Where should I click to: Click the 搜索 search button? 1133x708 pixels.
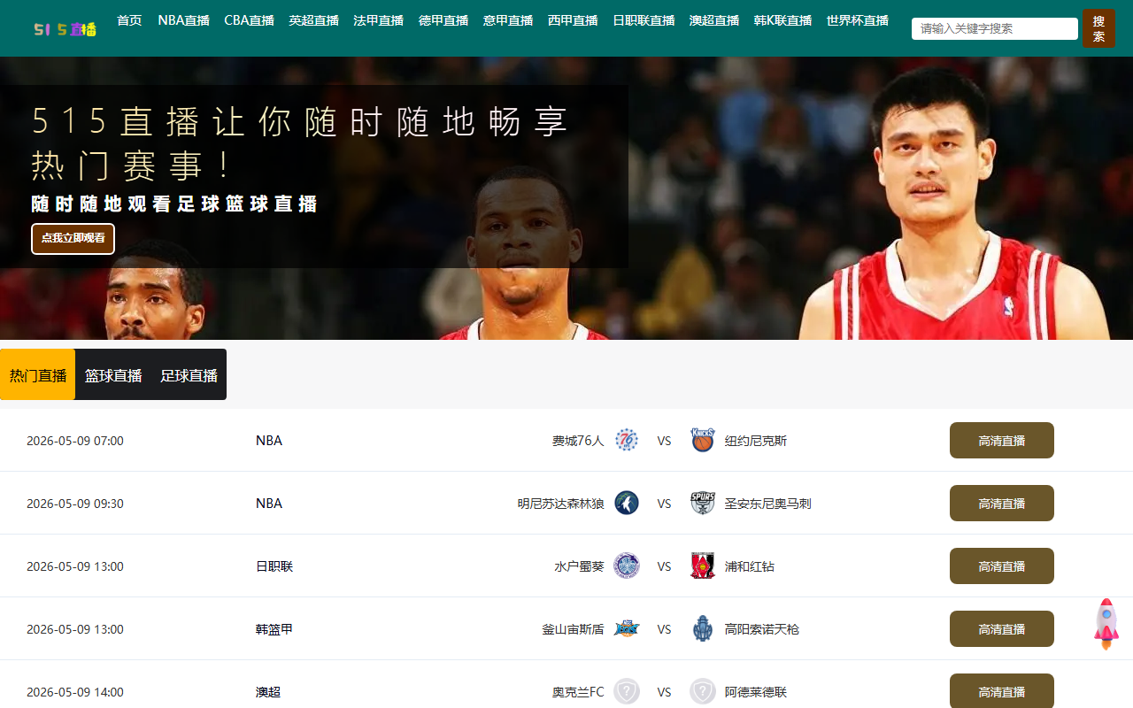click(x=1098, y=28)
